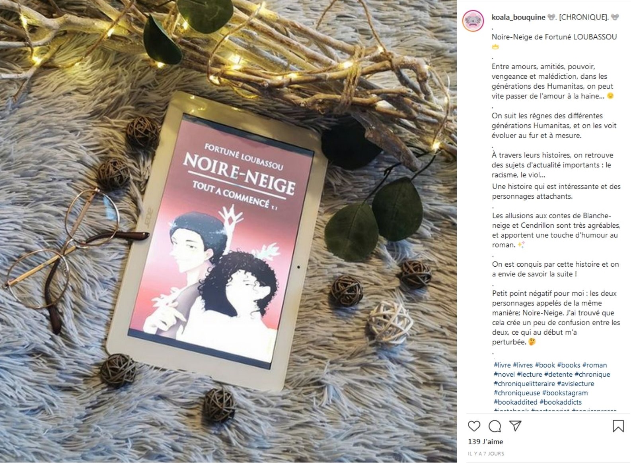The image size is (631, 463).
Task: View the 139 J'aime likes list
Action: 485,442
